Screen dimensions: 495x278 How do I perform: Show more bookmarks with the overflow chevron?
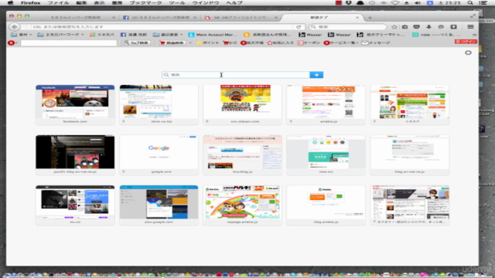(x=474, y=35)
